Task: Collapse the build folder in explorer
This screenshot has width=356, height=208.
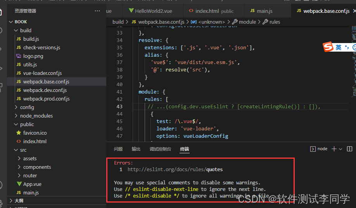Action: [26, 30]
